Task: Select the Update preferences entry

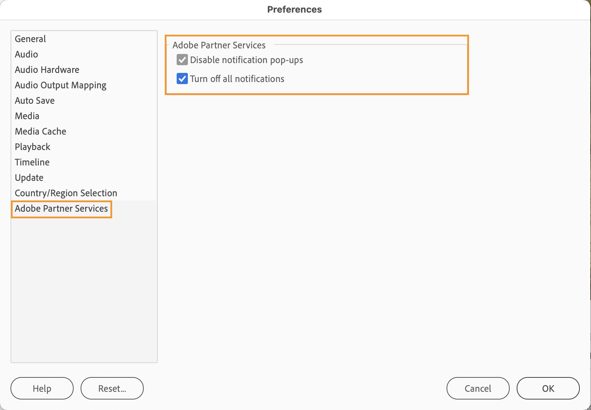Action: coord(29,177)
